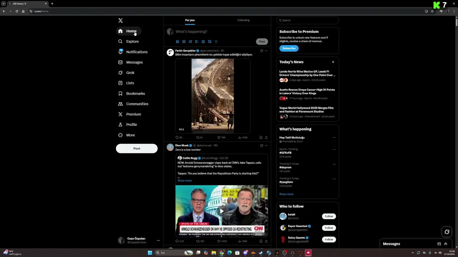The image size is (458, 257).
Task: Expand quoted post with Show more
Action: (x=185, y=181)
